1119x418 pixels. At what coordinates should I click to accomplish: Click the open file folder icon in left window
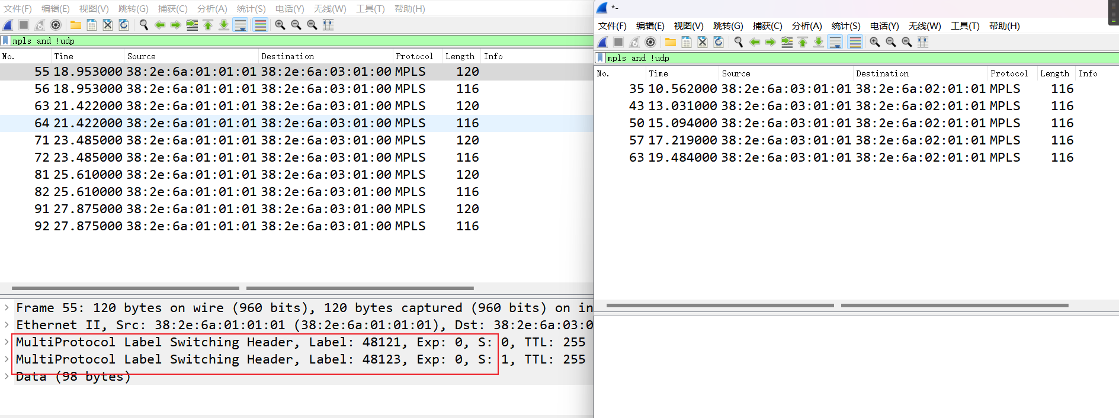(x=76, y=25)
